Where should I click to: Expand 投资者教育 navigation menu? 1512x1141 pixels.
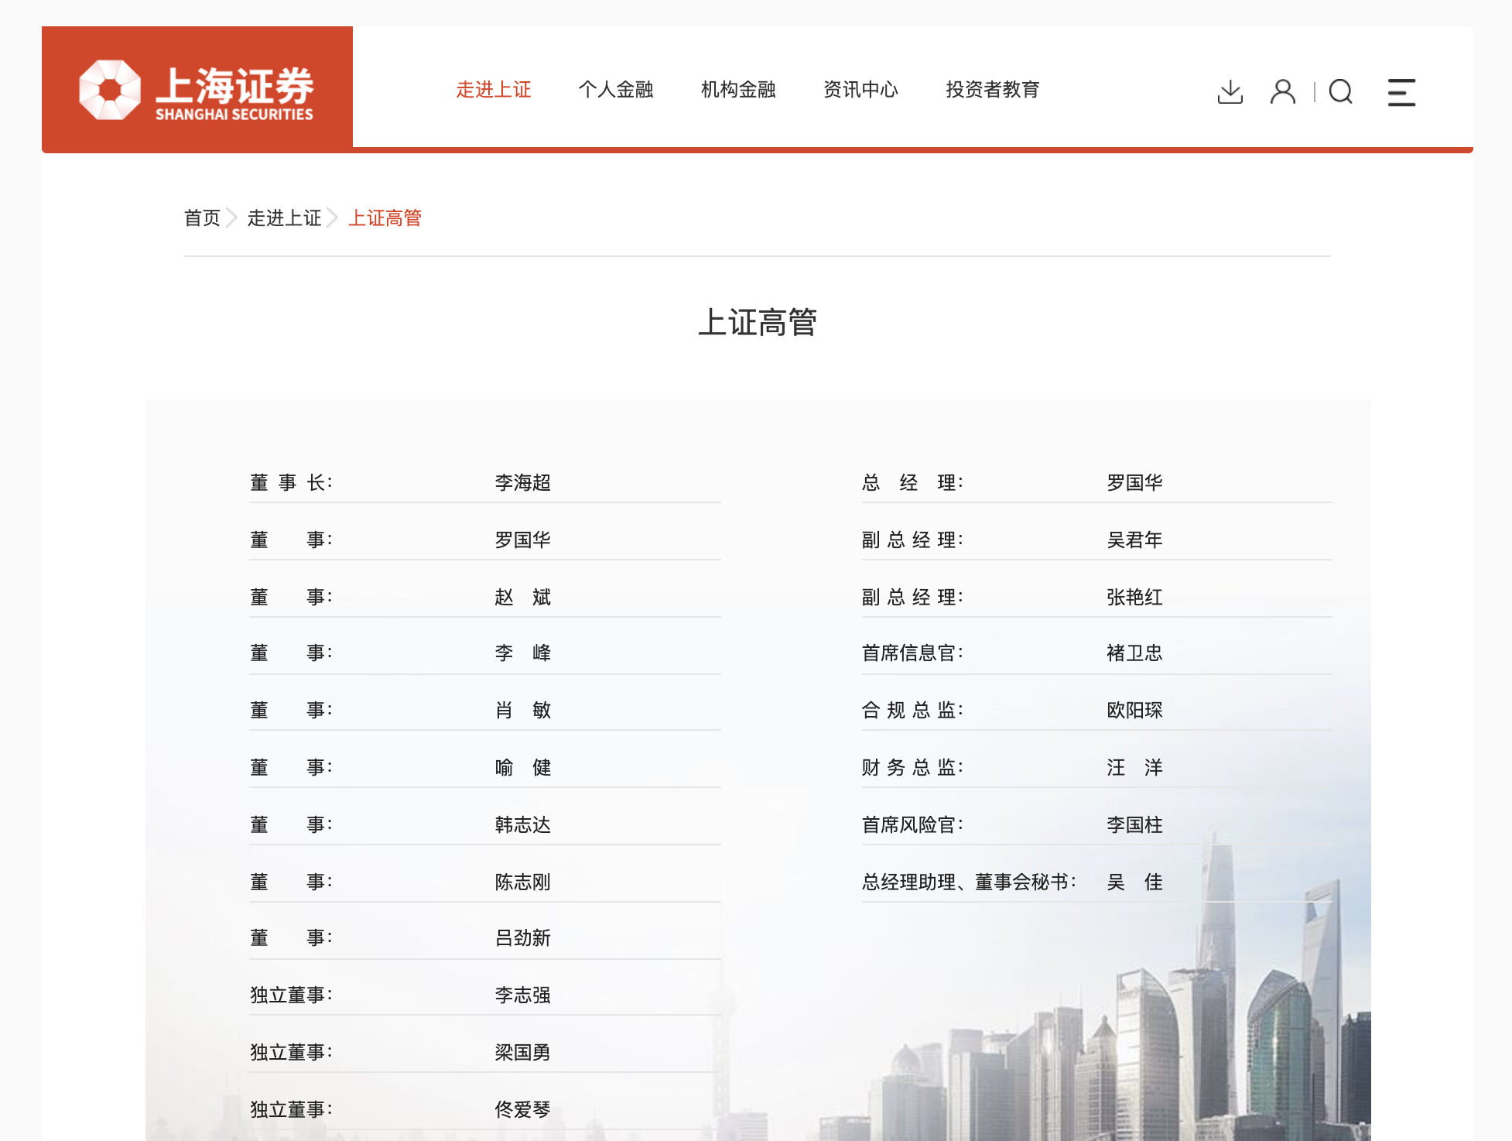[x=992, y=90]
